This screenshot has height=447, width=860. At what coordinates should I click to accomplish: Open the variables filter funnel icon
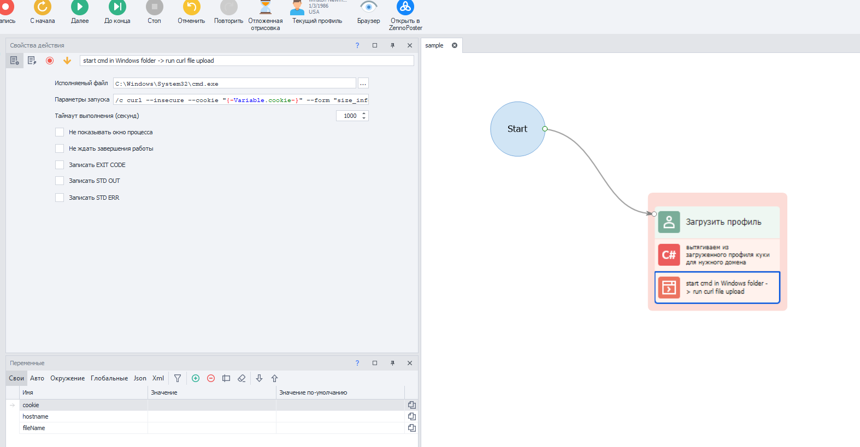click(178, 378)
